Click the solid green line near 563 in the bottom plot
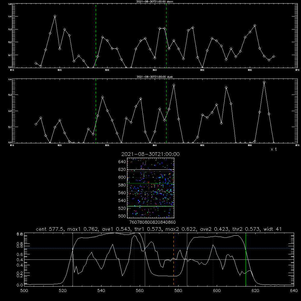Image resolution: width=301 pixels, height=301 pixels. click(x=145, y=259)
